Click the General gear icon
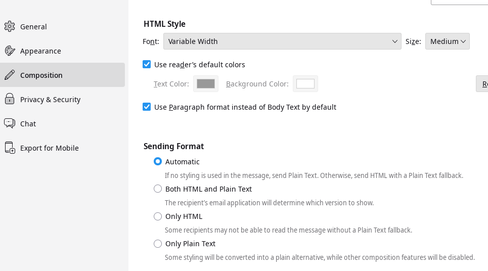488x271 pixels. pos(10,26)
